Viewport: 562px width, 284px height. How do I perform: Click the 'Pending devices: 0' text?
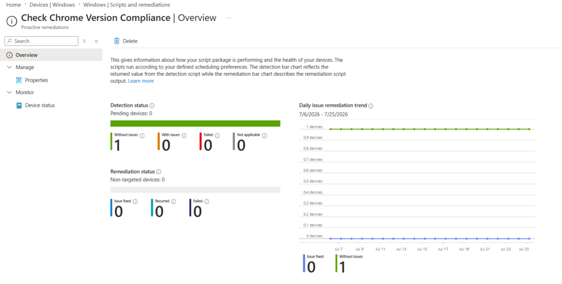[131, 113]
